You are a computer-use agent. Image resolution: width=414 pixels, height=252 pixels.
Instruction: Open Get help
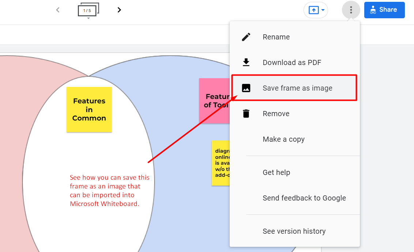point(295,172)
